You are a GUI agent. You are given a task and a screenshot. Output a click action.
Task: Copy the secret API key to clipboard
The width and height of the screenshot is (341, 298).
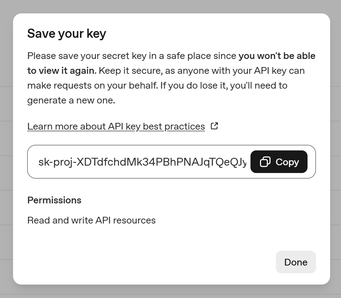point(279,162)
